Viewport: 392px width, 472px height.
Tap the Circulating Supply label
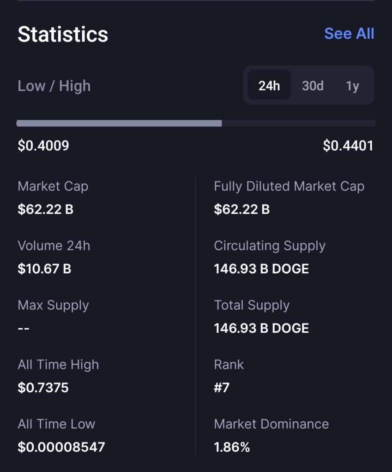(x=270, y=246)
